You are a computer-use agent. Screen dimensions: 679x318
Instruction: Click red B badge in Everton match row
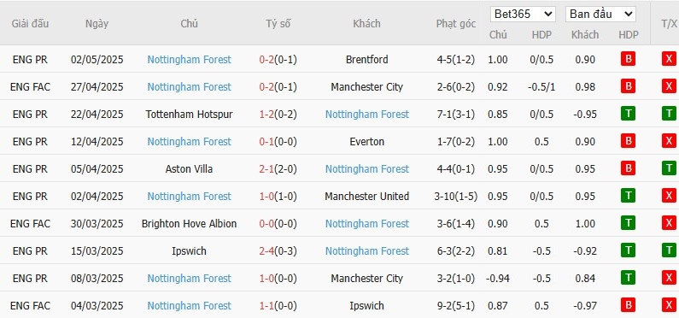[x=628, y=141]
